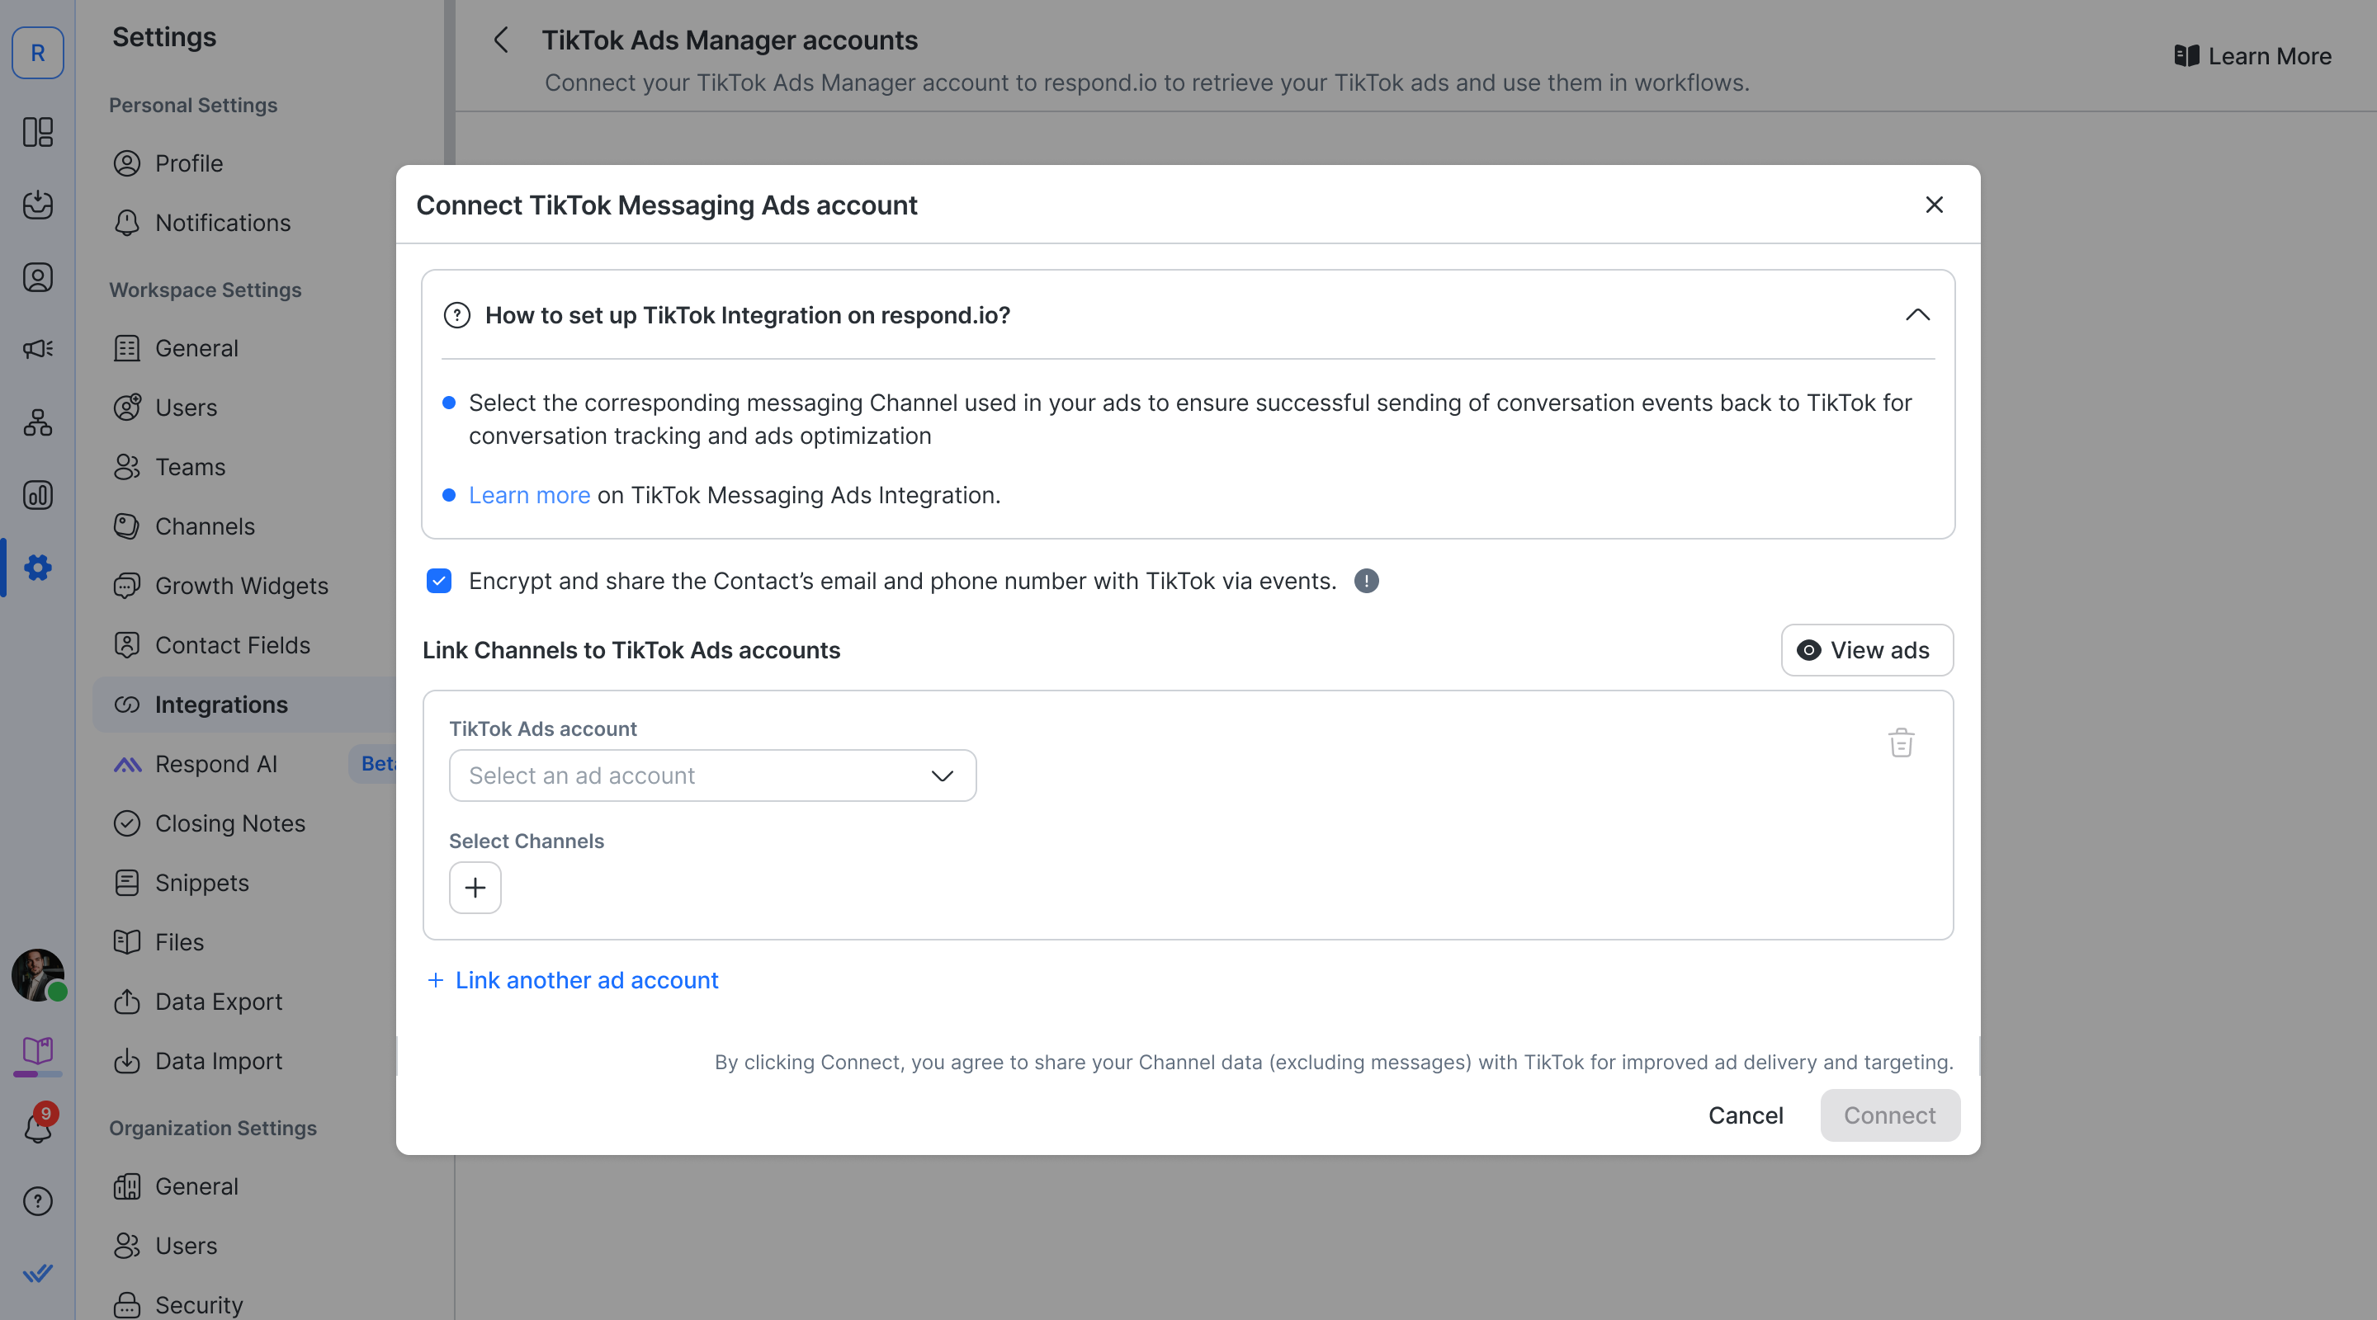Click the Learn more link in setup guide
2377x1320 pixels.
click(529, 495)
